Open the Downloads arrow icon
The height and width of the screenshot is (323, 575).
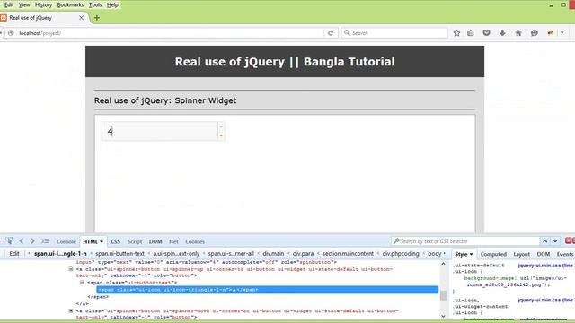(502, 33)
